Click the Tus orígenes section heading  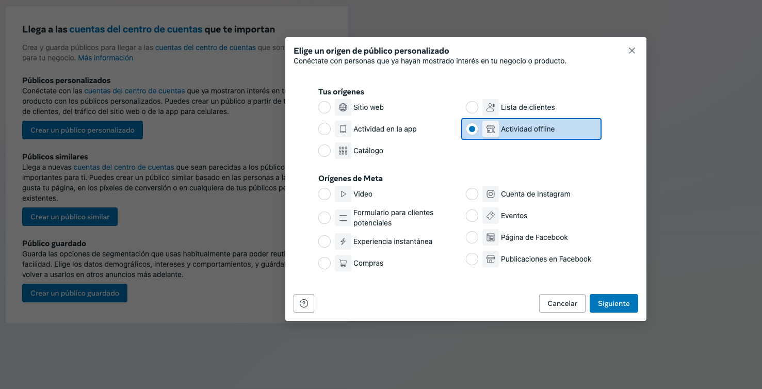pos(341,92)
